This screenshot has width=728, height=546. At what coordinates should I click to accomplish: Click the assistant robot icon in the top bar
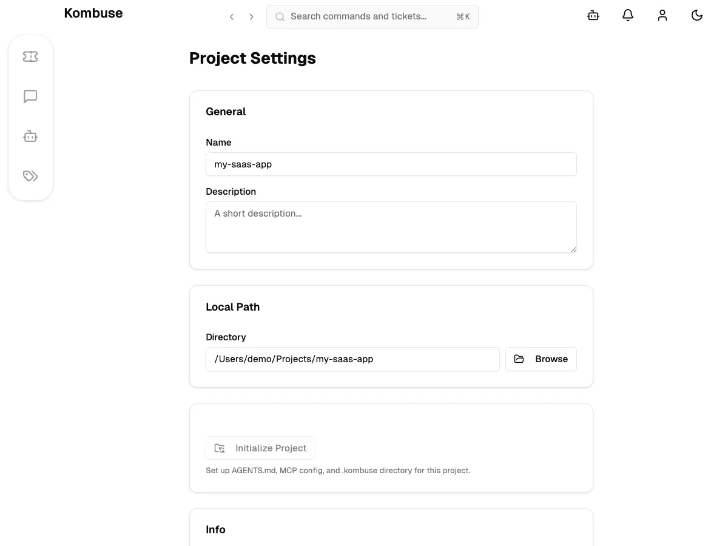point(593,15)
